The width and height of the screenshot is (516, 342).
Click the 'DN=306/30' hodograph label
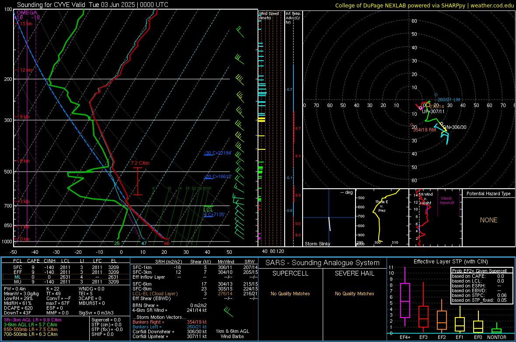(x=455, y=127)
